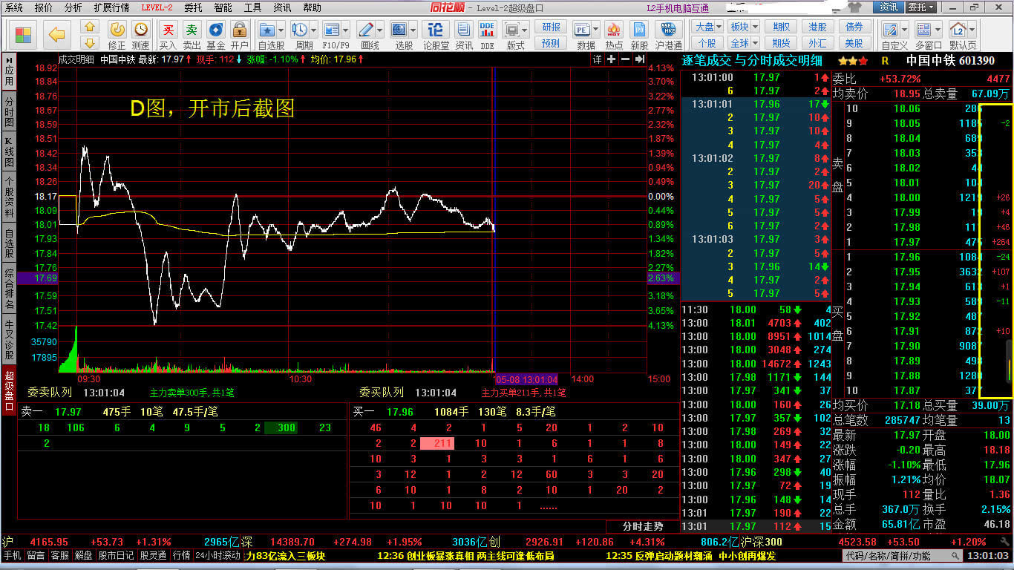Expand the 多窗口 dropdown arrow

[937, 30]
